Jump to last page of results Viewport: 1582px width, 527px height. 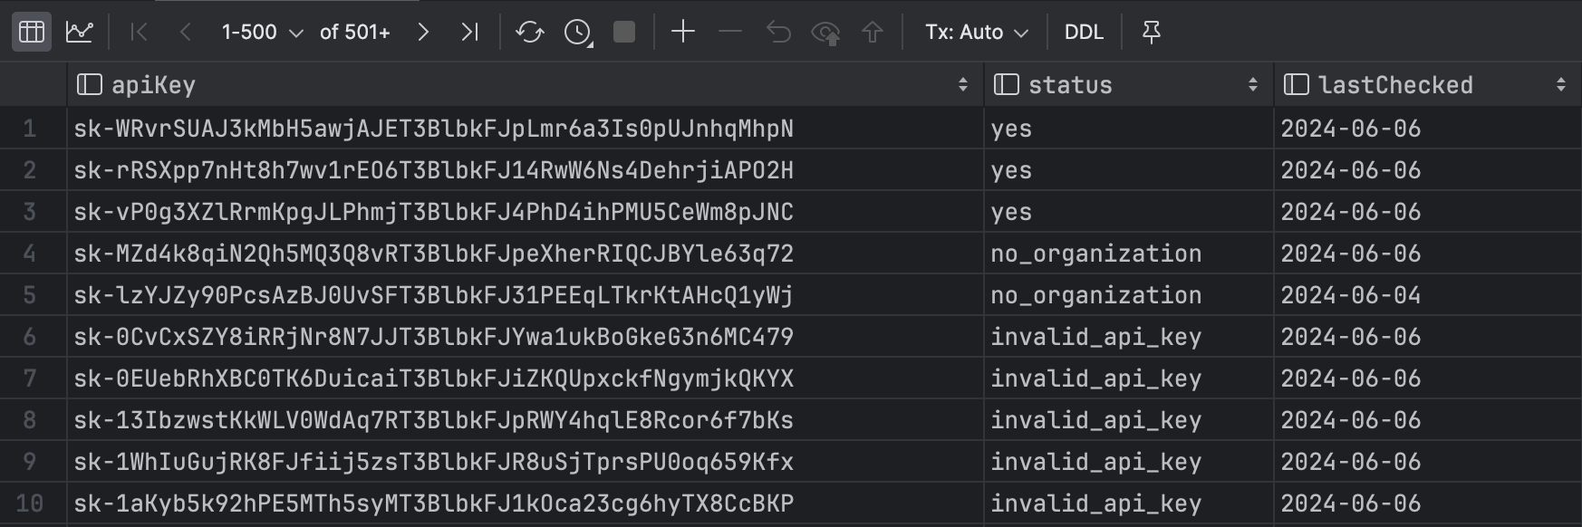click(469, 33)
